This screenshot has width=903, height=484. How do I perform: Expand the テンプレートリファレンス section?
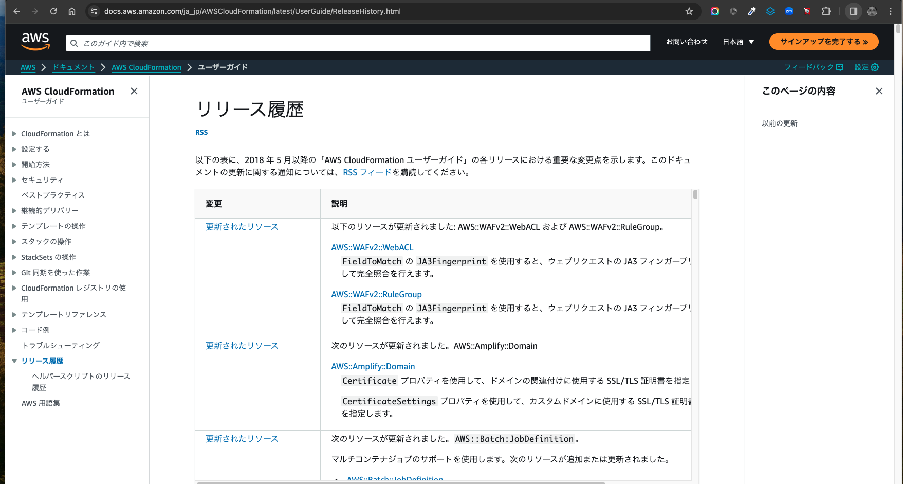[x=14, y=315]
